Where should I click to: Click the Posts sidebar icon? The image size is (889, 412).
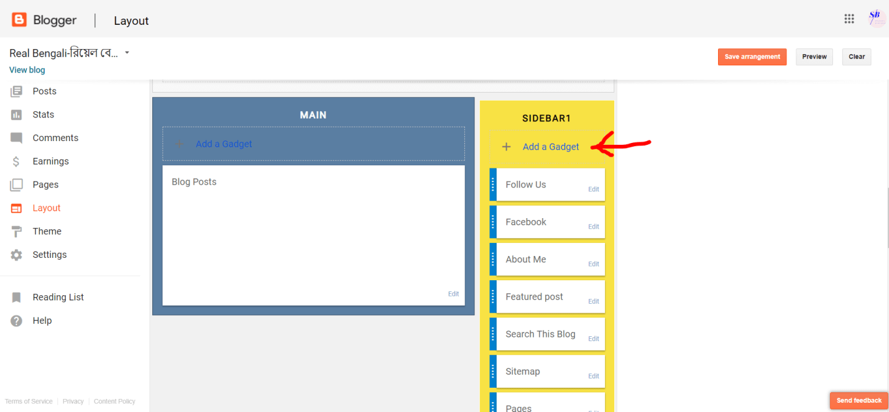point(17,91)
